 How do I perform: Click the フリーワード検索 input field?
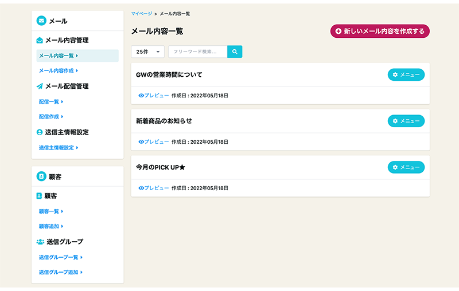198,52
